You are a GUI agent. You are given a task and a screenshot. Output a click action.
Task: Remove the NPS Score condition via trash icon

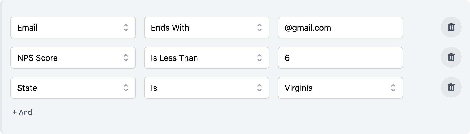tap(451, 57)
